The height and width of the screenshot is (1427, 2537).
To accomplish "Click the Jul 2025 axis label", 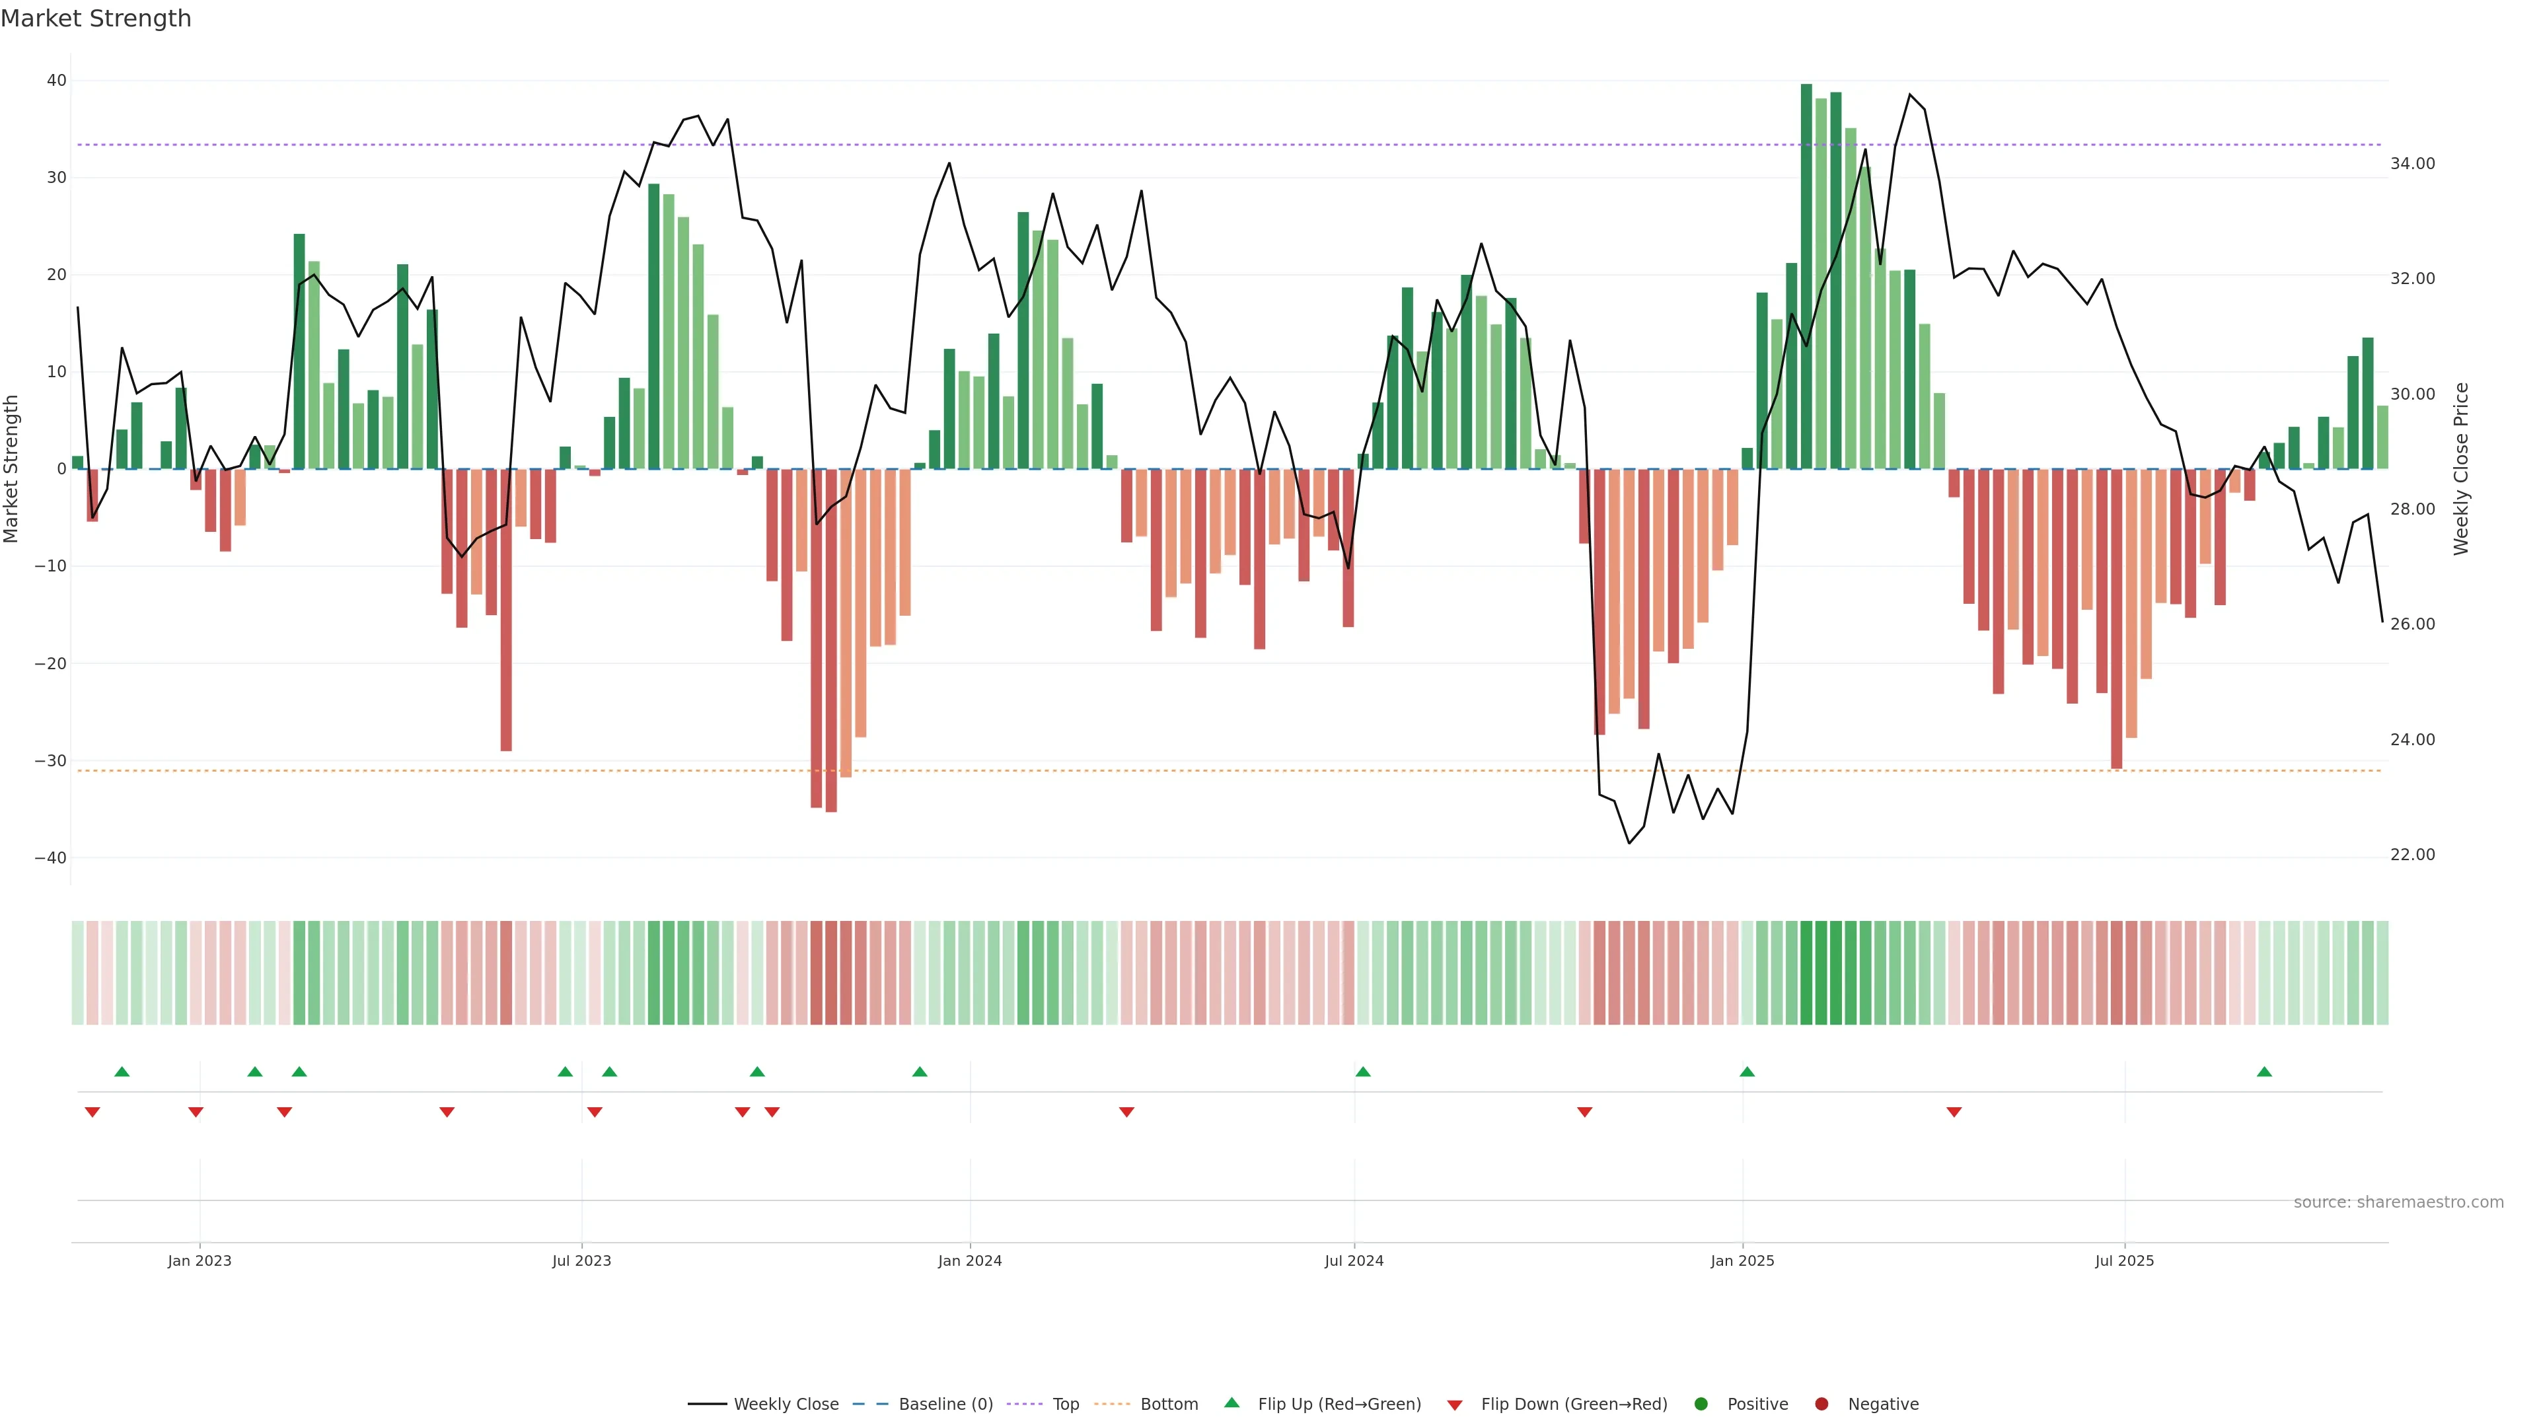I will point(2124,1261).
